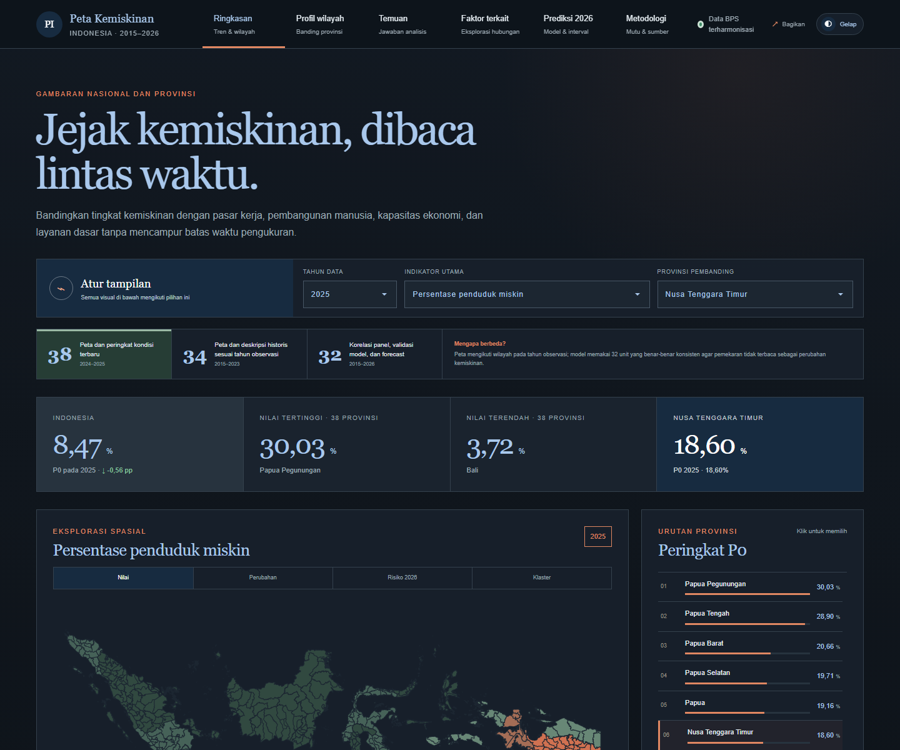The width and height of the screenshot is (900, 750).
Task: Click the half-circle theme icon in Gelap
Action: [828, 24]
